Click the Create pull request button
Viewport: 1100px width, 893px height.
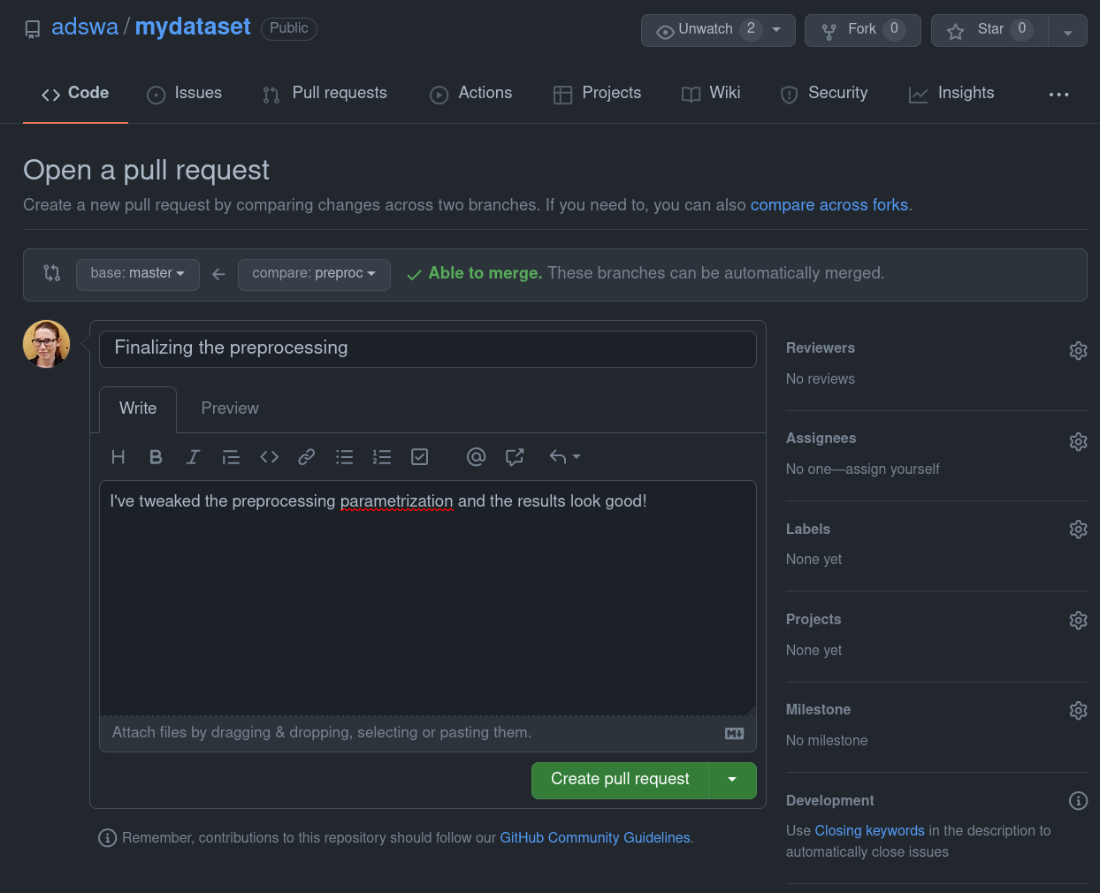coord(620,780)
